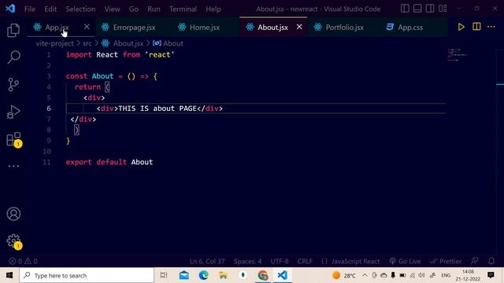Screen dimensions: 504x283
Task: Focus the taskbar search box
Action: point(87,275)
